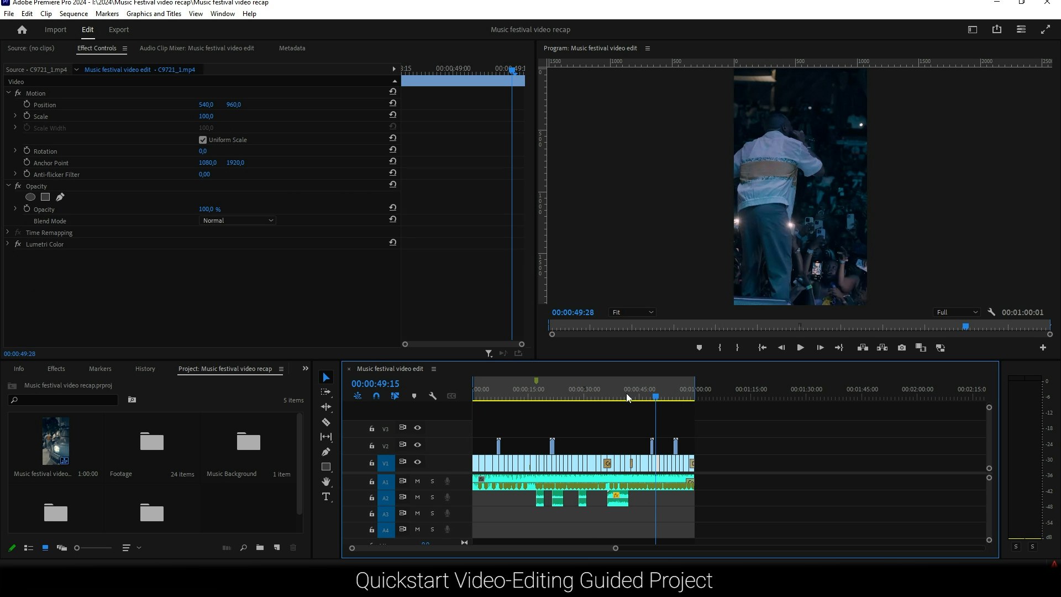Viewport: 1061px width, 597px height.
Task: Export frame with the camera icon
Action: 902,348
